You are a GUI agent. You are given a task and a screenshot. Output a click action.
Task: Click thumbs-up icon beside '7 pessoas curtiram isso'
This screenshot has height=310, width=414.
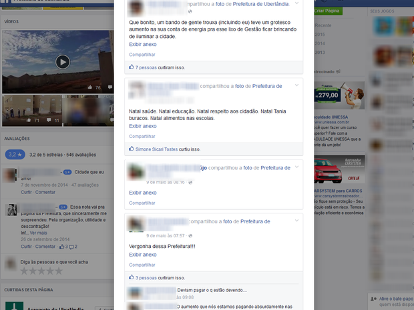coord(131,67)
